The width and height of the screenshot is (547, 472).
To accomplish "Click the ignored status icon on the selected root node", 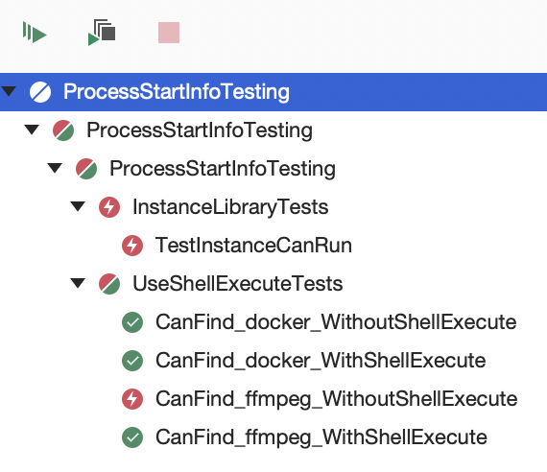I will (40, 92).
